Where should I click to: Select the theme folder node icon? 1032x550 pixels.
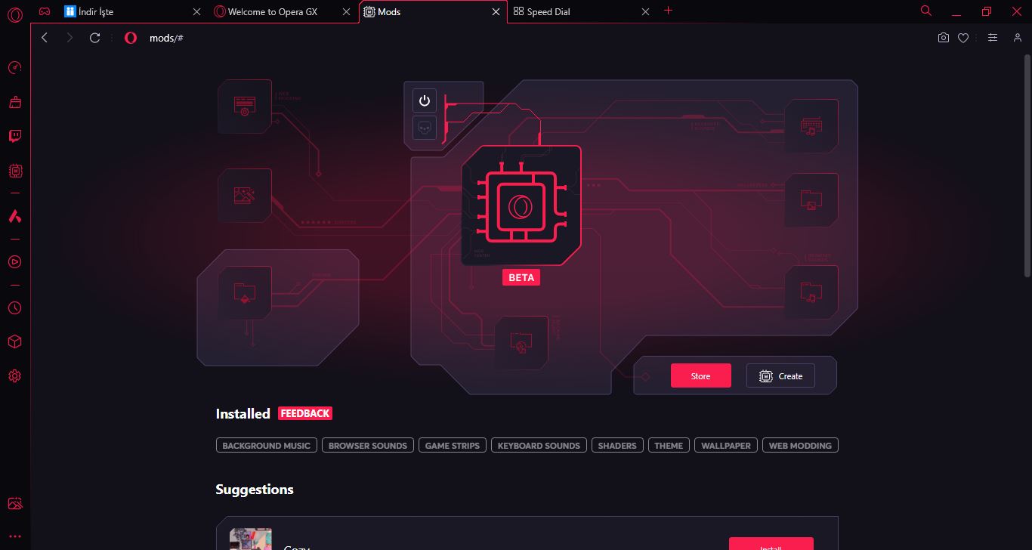[244, 292]
